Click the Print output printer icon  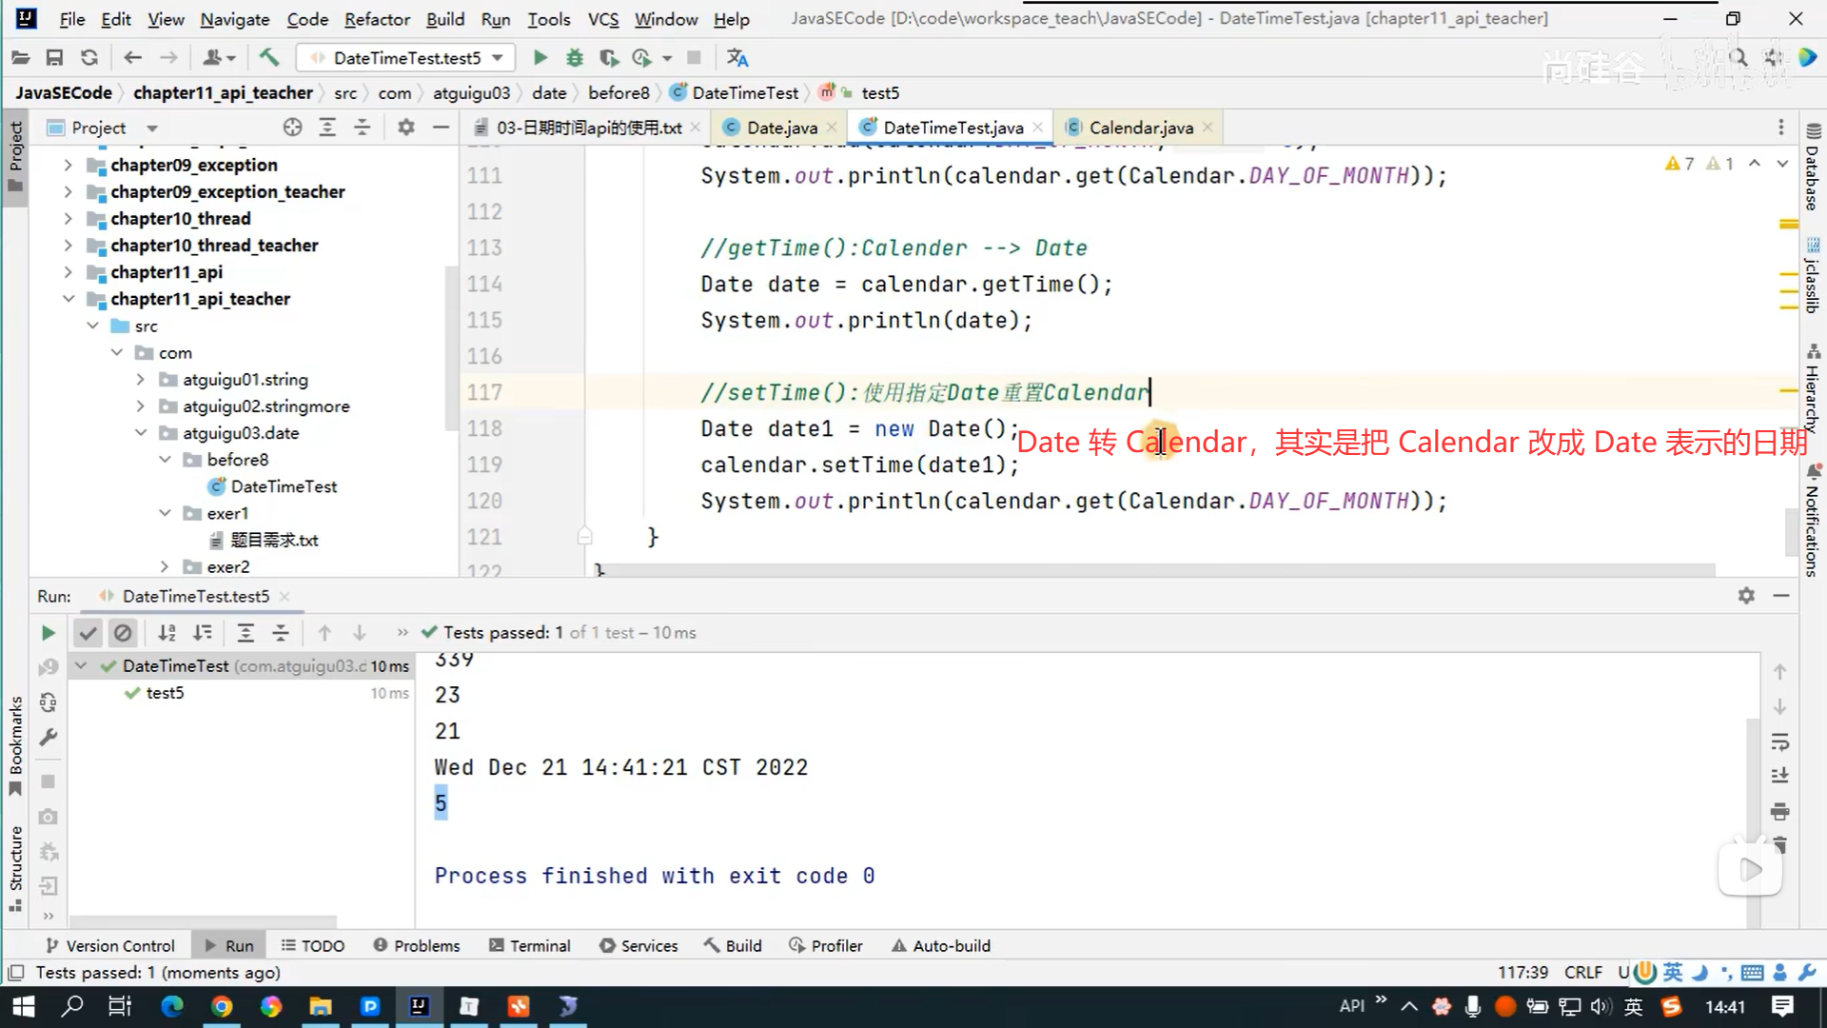[1780, 812]
